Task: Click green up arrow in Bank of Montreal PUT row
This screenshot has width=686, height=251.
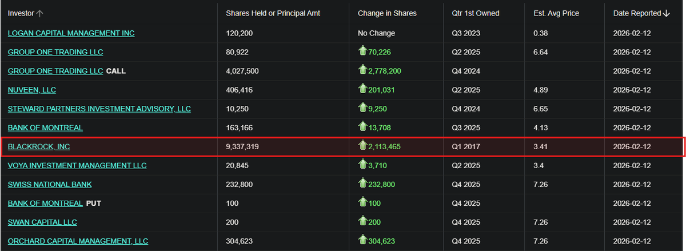Action: pyautogui.click(x=362, y=203)
